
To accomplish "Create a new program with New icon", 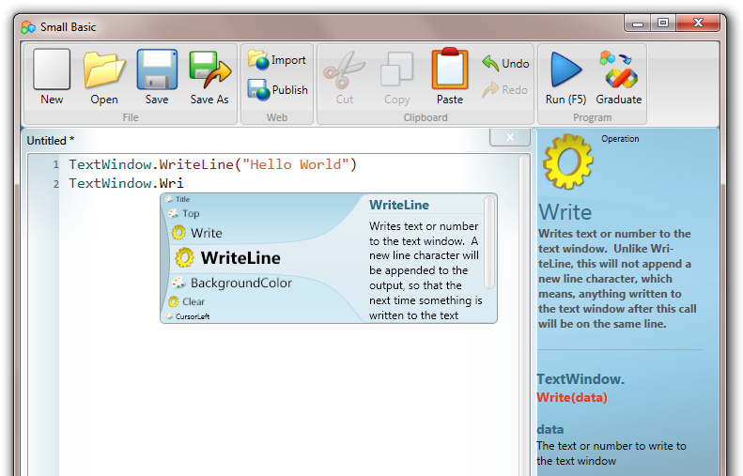I will (52, 69).
